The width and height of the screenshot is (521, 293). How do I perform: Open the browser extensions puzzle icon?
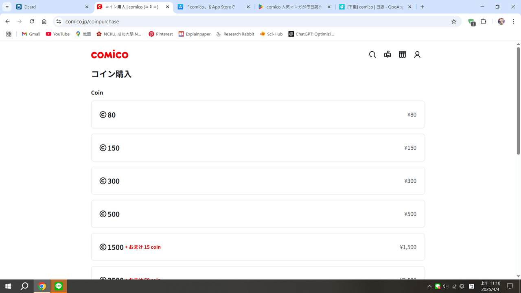coord(484,22)
